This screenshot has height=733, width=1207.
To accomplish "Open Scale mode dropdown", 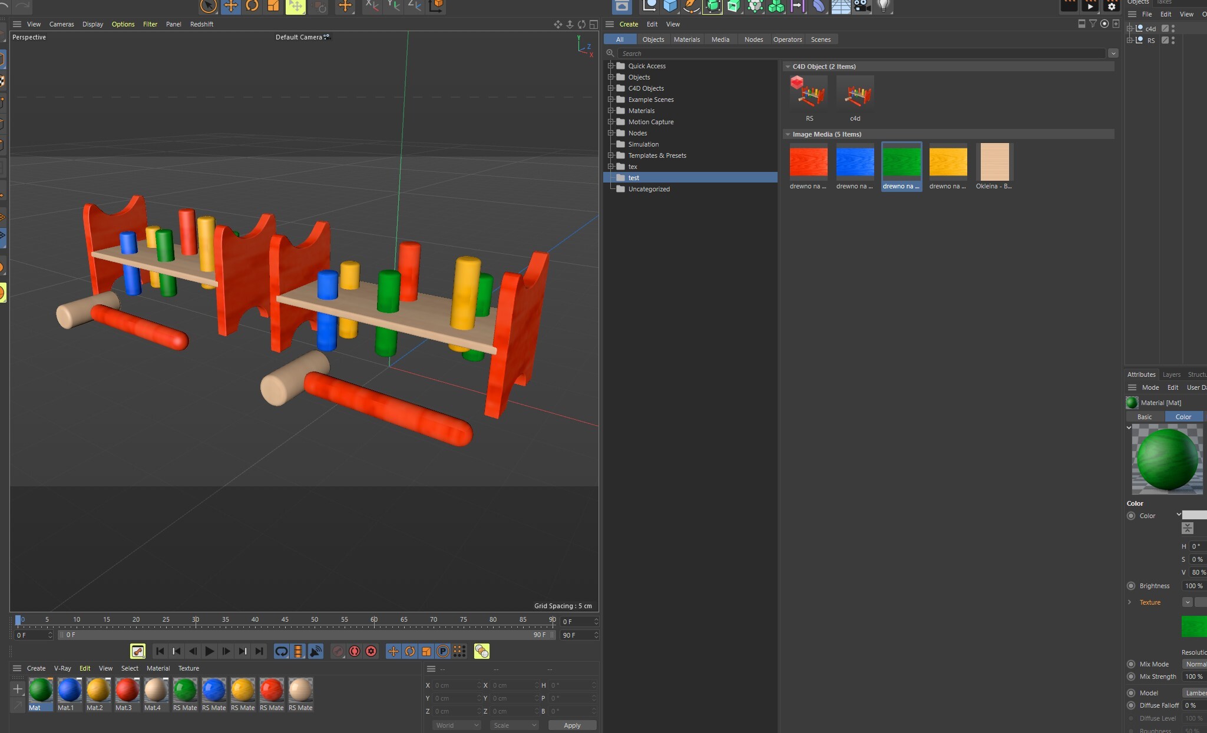I will [514, 725].
